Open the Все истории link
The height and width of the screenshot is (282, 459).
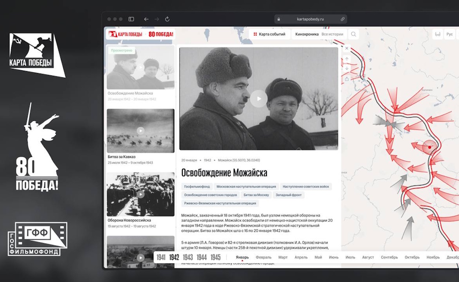click(x=333, y=34)
